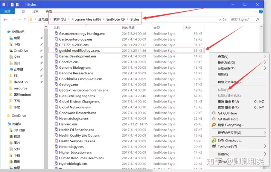Open the resource folder in sidebar
This screenshot has height=172, width=271.
[20, 88]
